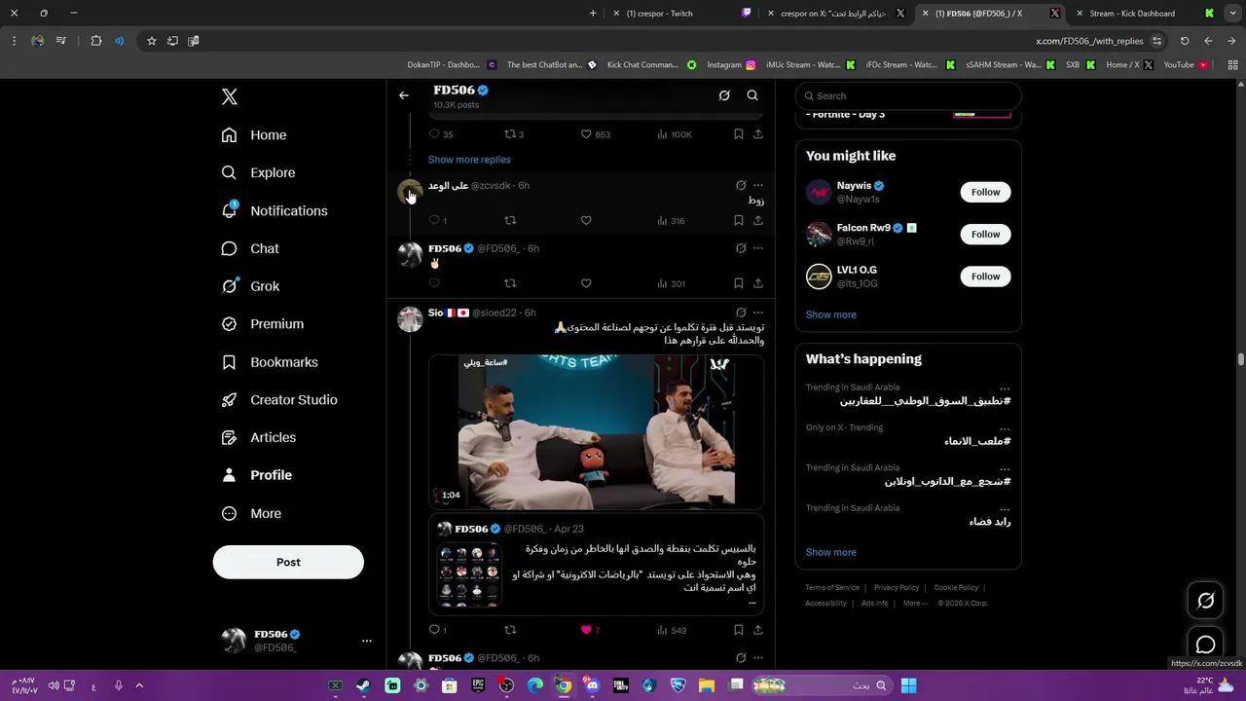Share the zcvsdk post

(758, 220)
